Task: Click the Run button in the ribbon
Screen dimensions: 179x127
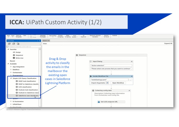Action: pyautogui.click(x=25, y=35)
